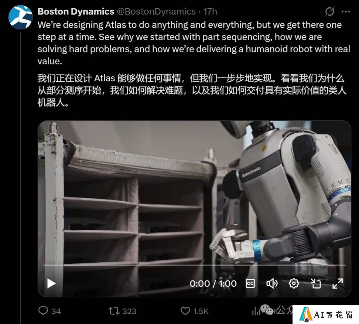Like the post with 1.5K likes

(185, 311)
